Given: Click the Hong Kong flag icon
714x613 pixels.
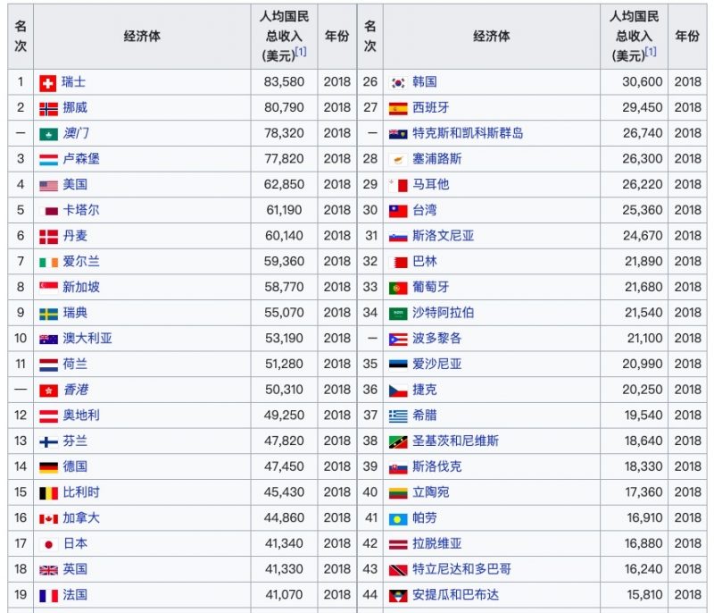Looking at the screenshot, I should pos(48,390).
